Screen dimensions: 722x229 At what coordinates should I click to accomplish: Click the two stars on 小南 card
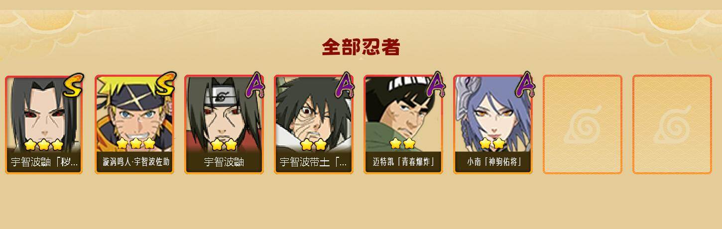tap(492, 144)
